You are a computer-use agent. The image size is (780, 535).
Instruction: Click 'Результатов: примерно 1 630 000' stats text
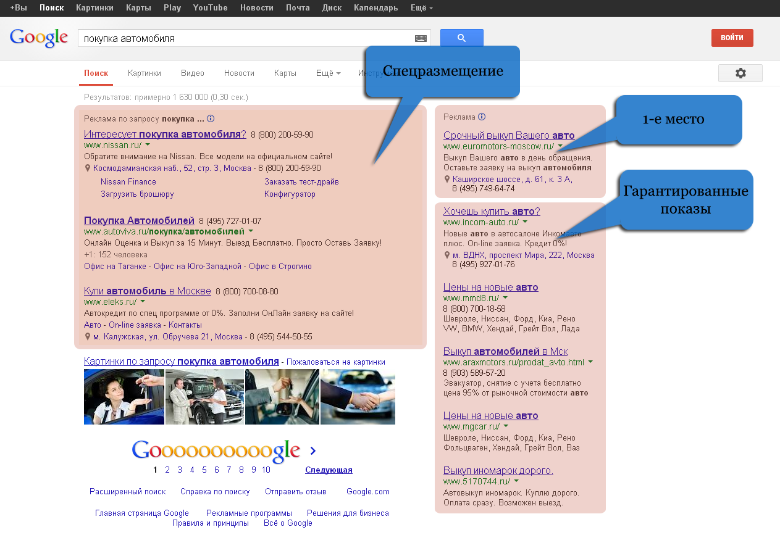(166, 97)
